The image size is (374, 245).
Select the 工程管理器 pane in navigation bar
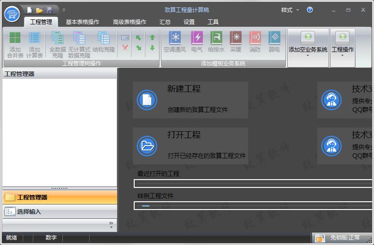[60, 197]
